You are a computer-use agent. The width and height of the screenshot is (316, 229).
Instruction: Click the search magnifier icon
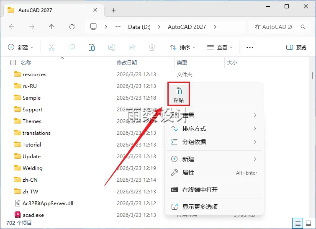coord(303,27)
